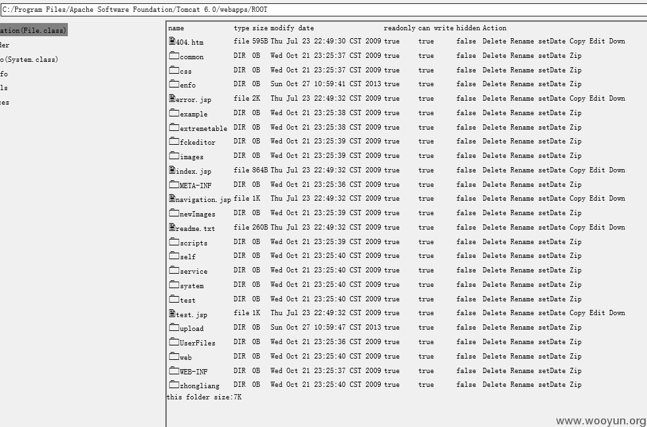The height and width of the screenshot is (427, 647).
Task: Click the file icon beside readme.txt
Action: (x=172, y=227)
